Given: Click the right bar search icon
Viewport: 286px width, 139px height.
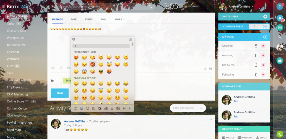Looking at the screenshot, I should coord(280,37).
